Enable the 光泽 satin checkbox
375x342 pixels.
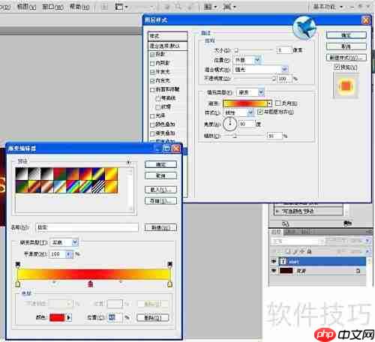pyautogui.click(x=152, y=116)
